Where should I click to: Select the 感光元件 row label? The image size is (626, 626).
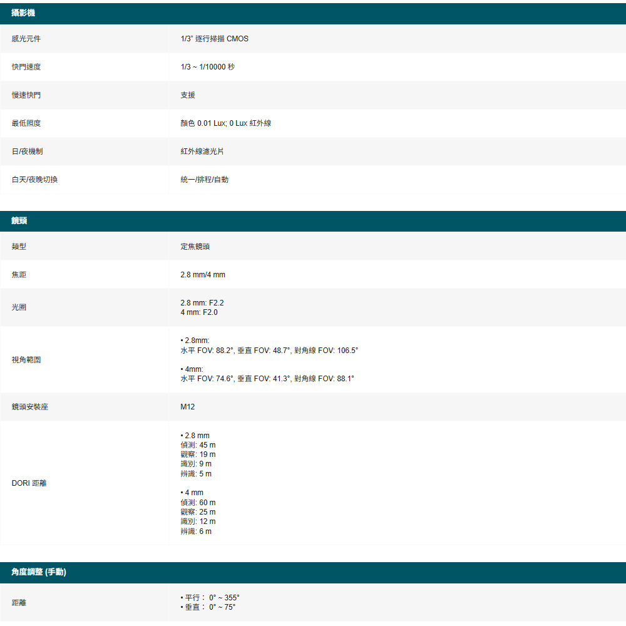[26, 39]
